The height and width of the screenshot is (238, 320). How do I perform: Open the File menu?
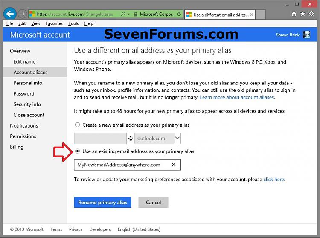9,23
